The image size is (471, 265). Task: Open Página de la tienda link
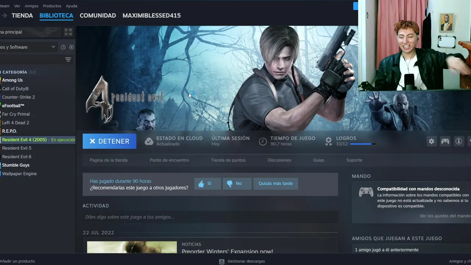pos(109,160)
